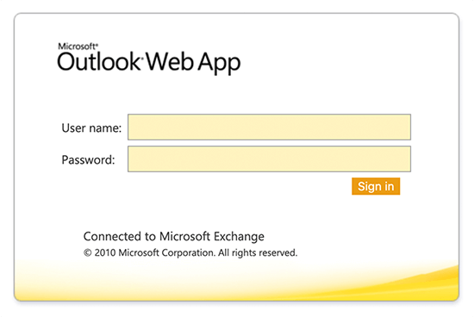Click the small Microsoft wordmark above Outlook

pyautogui.click(x=77, y=47)
